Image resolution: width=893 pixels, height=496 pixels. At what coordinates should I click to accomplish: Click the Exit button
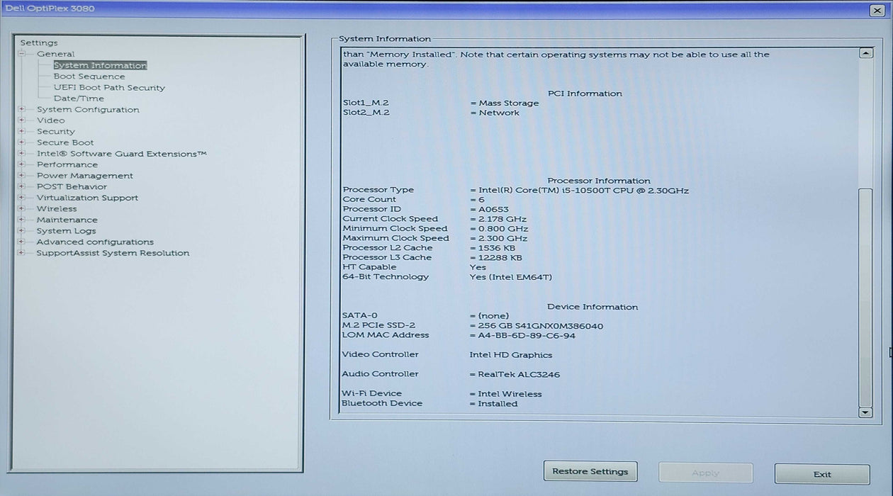(x=822, y=474)
